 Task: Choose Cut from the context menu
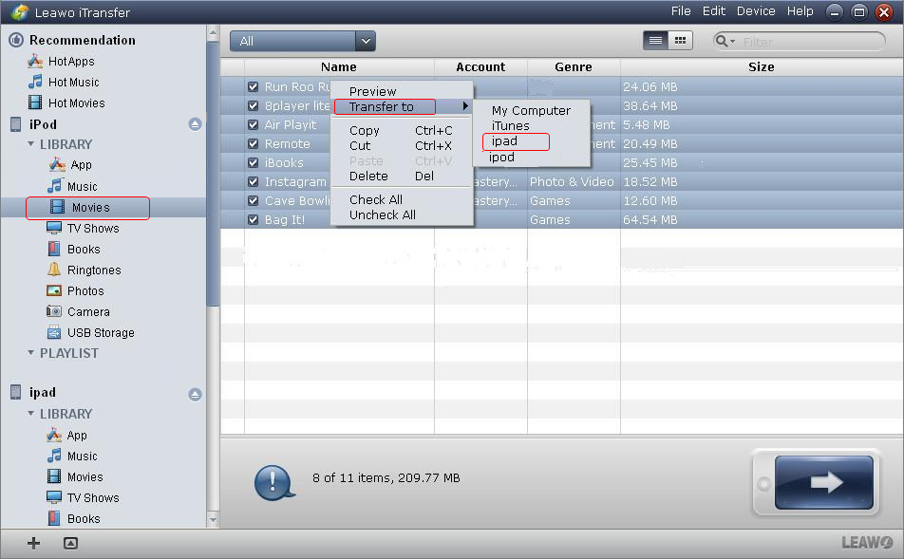[360, 146]
